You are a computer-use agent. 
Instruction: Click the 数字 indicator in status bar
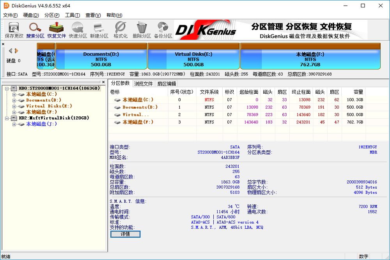[x=363, y=256]
